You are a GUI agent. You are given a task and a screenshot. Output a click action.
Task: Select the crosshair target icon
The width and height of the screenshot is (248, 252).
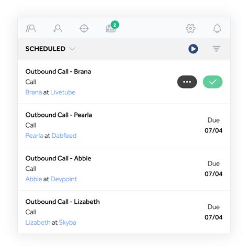tap(84, 28)
